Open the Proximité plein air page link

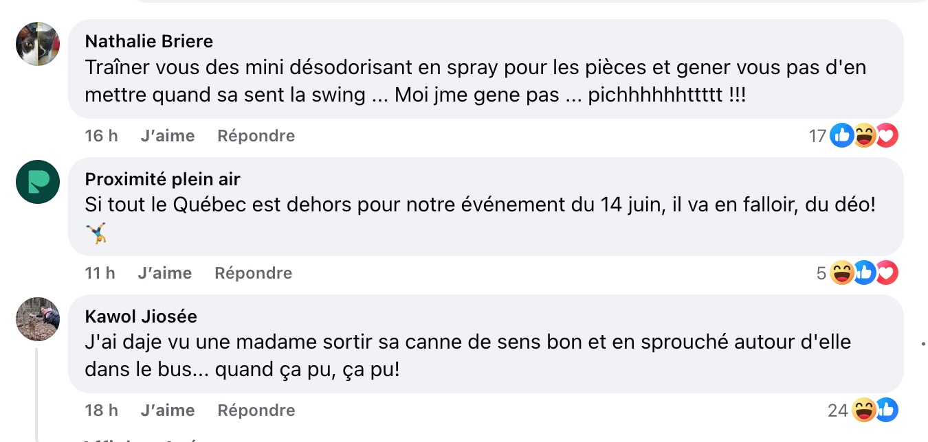pyautogui.click(x=163, y=179)
